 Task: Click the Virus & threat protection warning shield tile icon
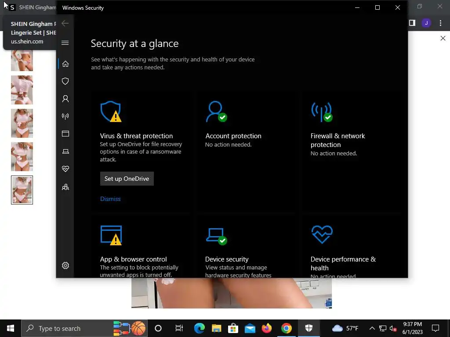point(111,111)
